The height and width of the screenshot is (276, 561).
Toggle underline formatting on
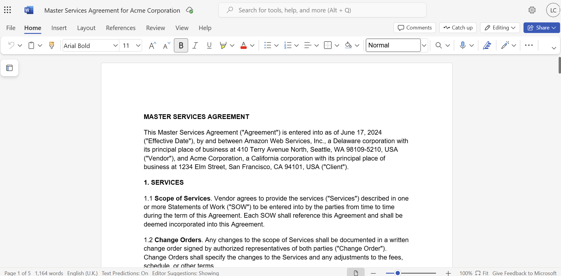[209, 45]
